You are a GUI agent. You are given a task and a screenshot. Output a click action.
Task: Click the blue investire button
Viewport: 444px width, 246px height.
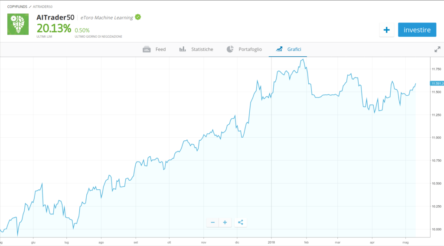click(417, 30)
